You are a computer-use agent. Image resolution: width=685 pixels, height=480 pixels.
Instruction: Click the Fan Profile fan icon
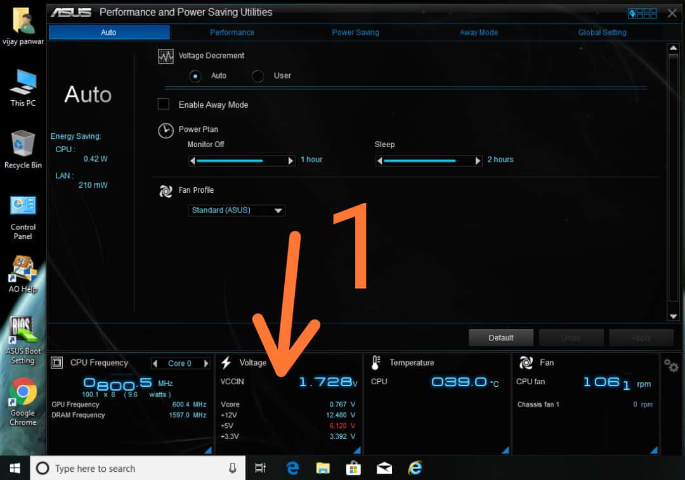[166, 191]
